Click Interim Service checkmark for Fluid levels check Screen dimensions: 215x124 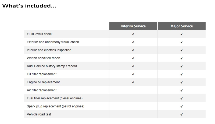[x=133, y=34]
